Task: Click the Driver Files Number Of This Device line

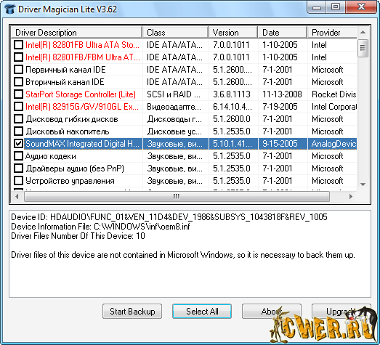Action: click(78, 236)
